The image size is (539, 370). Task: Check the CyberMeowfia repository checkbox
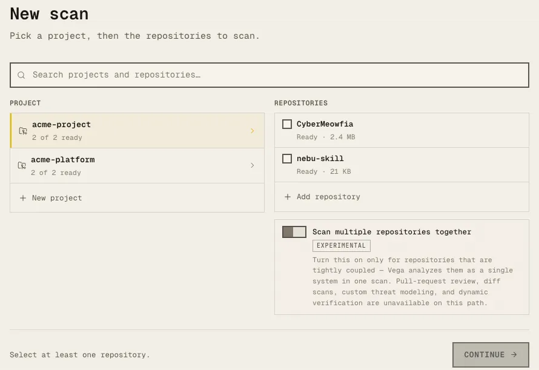click(x=287, y=124)
